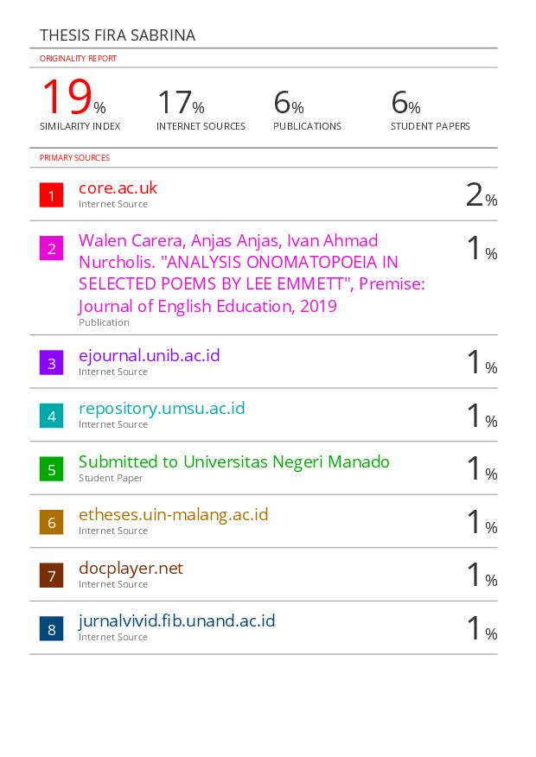
Task: Open etheses.uin-malang.ac.id source link
Action: coord(174,515)
